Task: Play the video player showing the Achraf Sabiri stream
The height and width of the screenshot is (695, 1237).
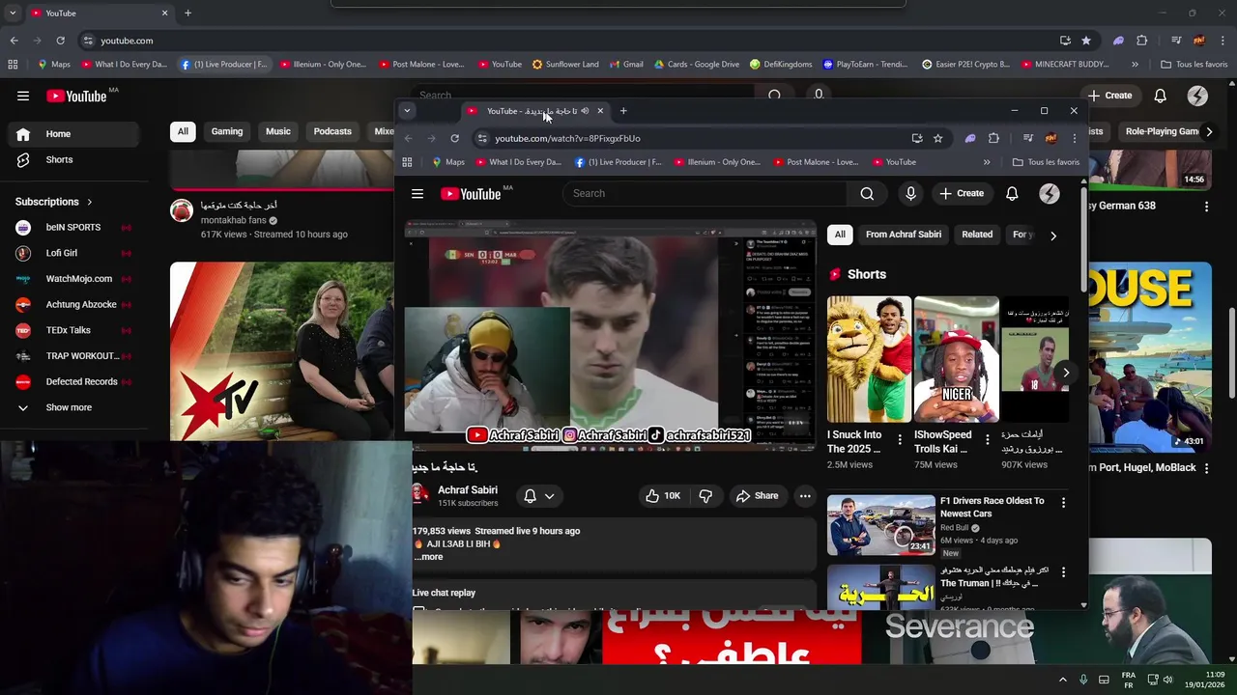Action: (x=609, y=337)
